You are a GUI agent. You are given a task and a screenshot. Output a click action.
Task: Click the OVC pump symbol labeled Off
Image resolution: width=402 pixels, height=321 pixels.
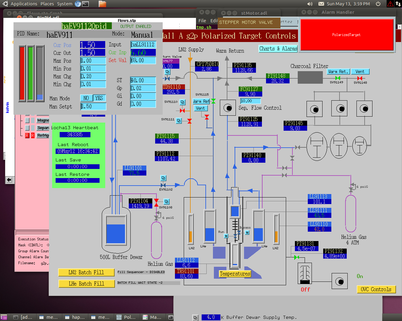[305, 273]
